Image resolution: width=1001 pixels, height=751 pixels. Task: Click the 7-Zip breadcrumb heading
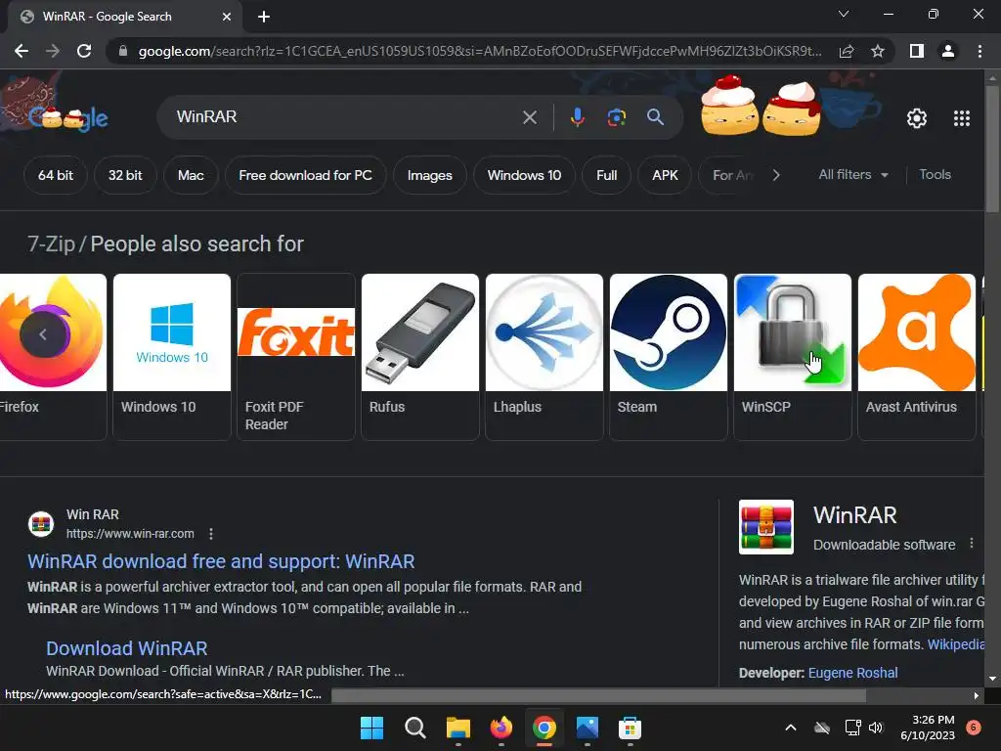[51, 243]
